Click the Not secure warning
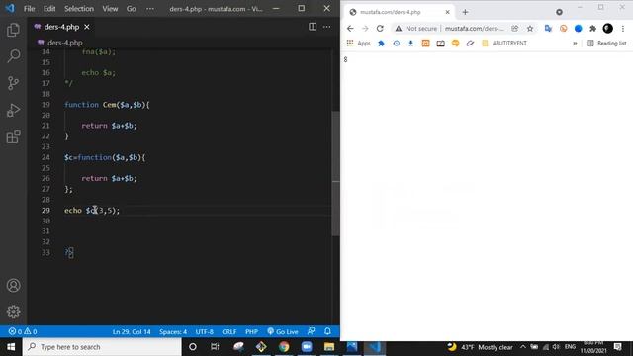 (x=415, y=29)
